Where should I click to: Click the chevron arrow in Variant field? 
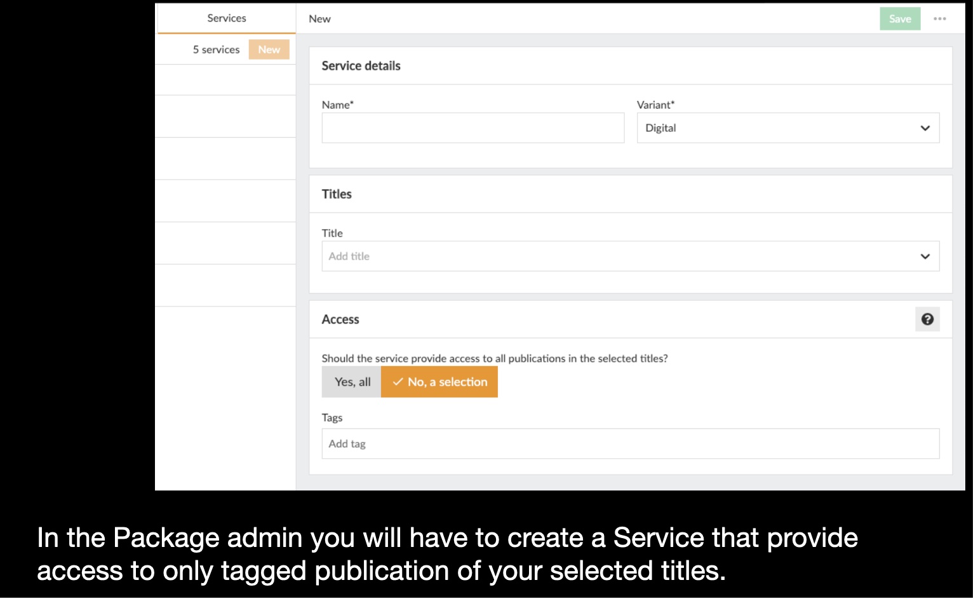pos(925,128)
